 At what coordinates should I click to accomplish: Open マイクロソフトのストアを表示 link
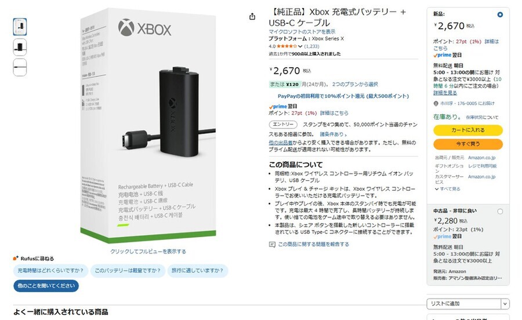point(302,32)
